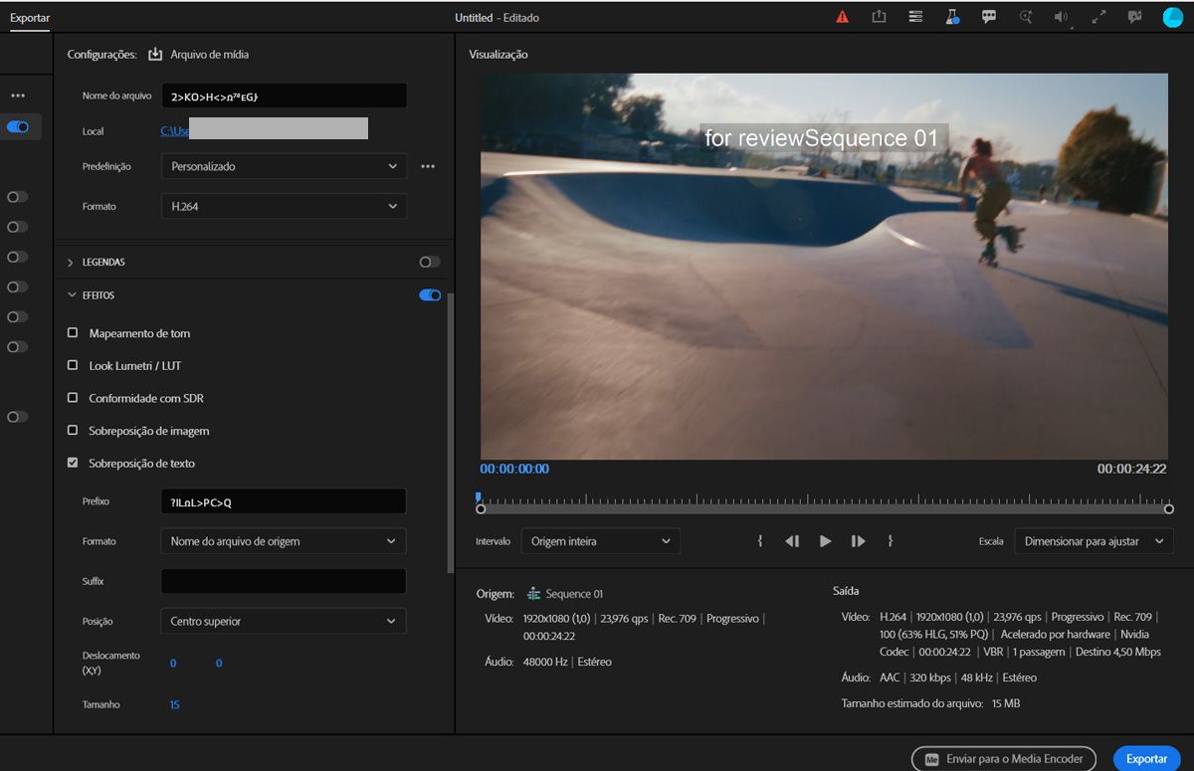Screen dimensions: 1194x771
Task: Open the comments speech bubble icon
Action: tap(989, 17)
